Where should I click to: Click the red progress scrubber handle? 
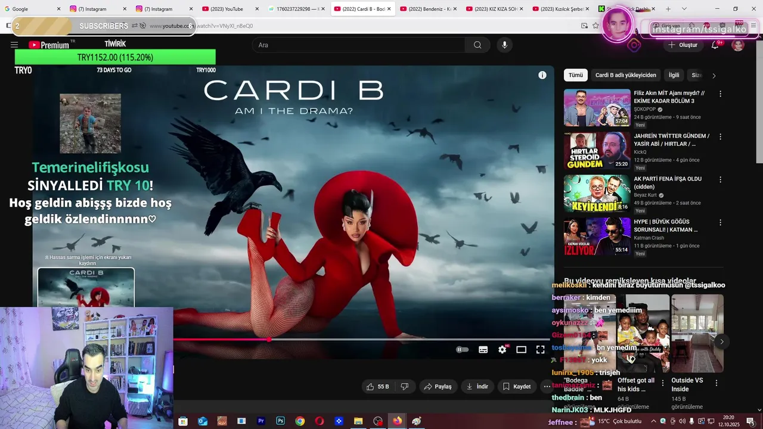pyautogui.click(x=269, y=340)
